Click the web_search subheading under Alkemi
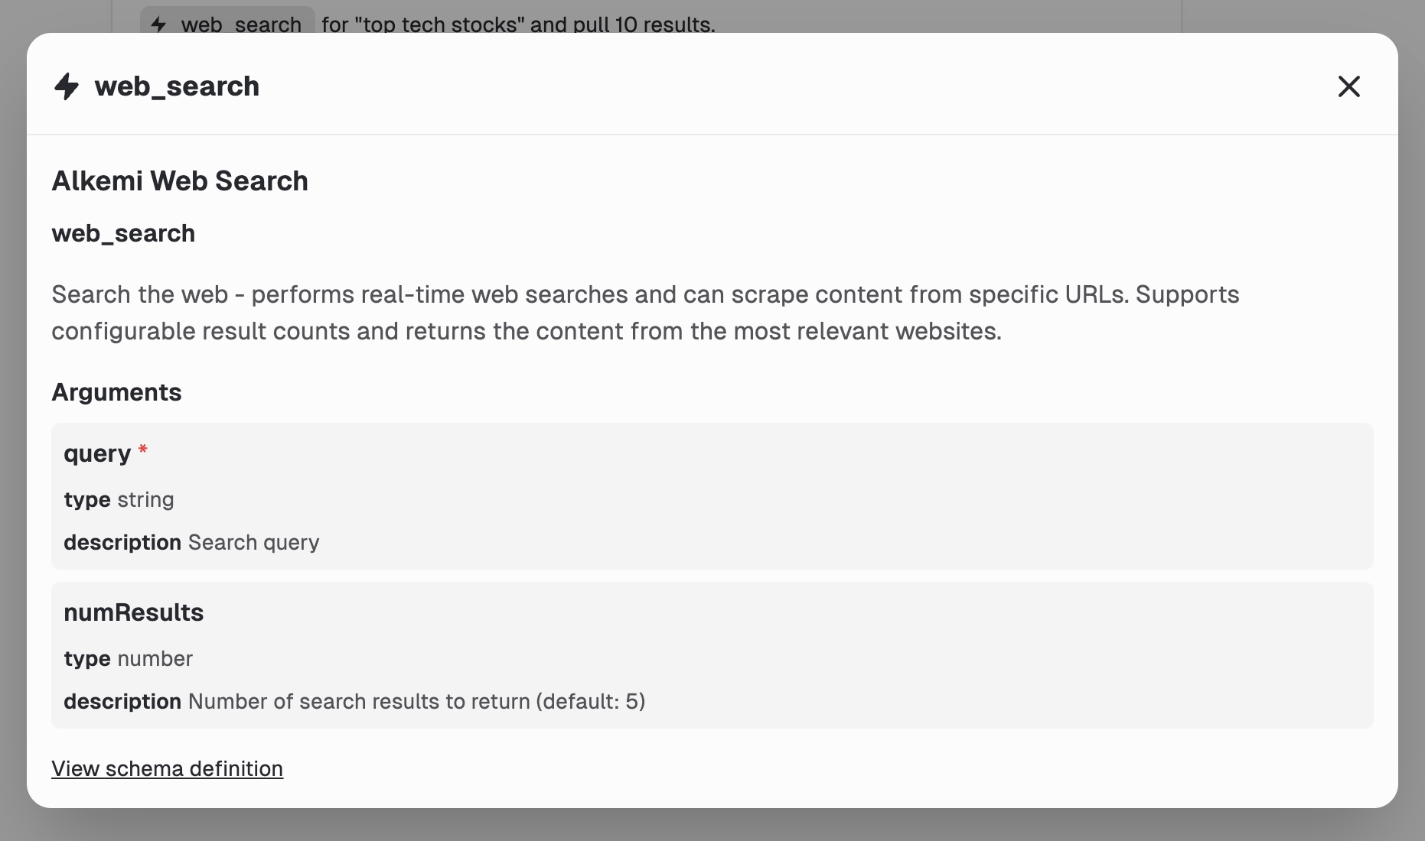The image size is (1425, 841). pos(123,233)
